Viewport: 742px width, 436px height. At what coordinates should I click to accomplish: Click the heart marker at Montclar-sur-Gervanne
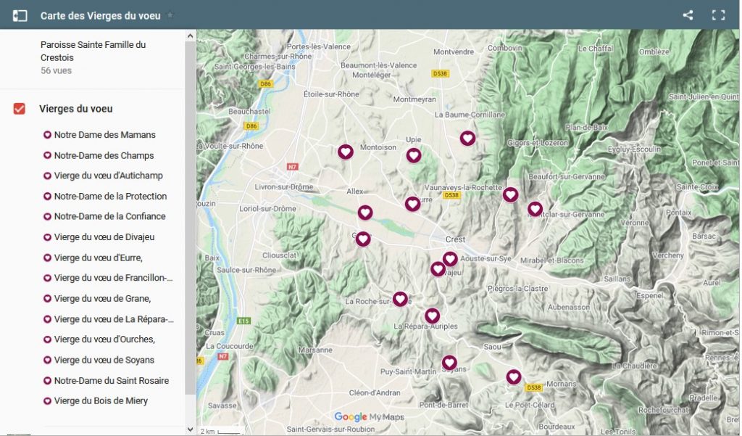click(x=535, y=209)
